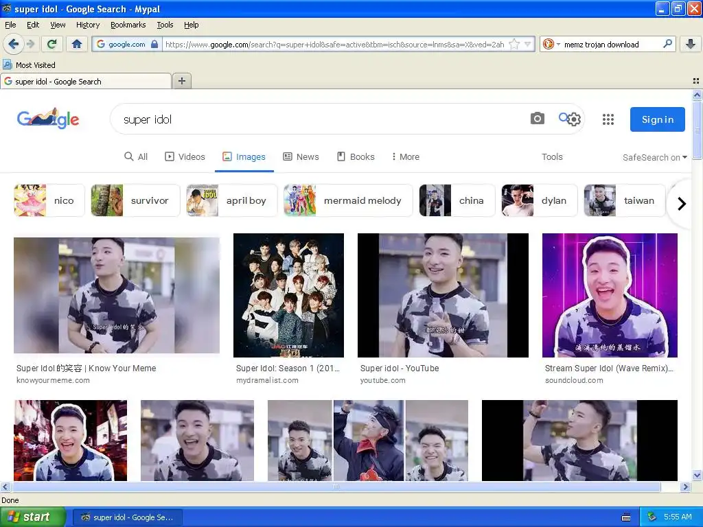Open the URL history dropdown arrow
703x527 pixels.
point(528,44)
